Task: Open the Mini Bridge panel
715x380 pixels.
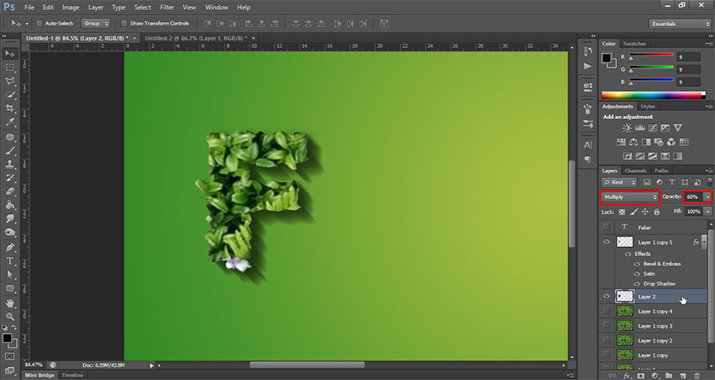Action: pos(40,375)
